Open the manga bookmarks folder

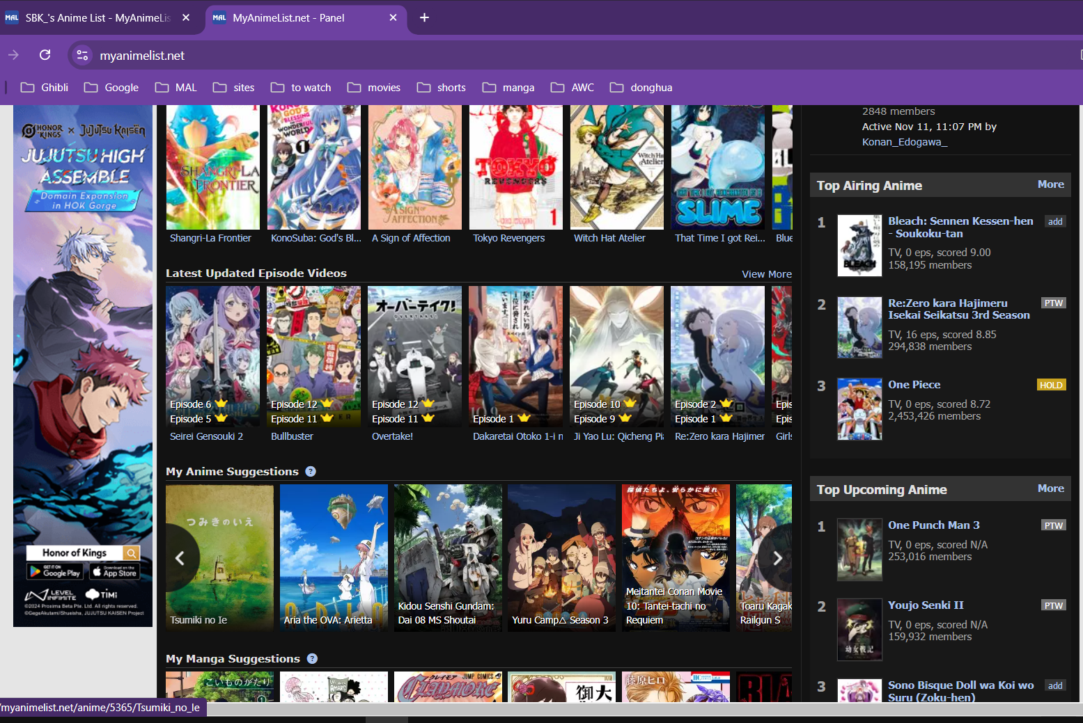(508, 87)
